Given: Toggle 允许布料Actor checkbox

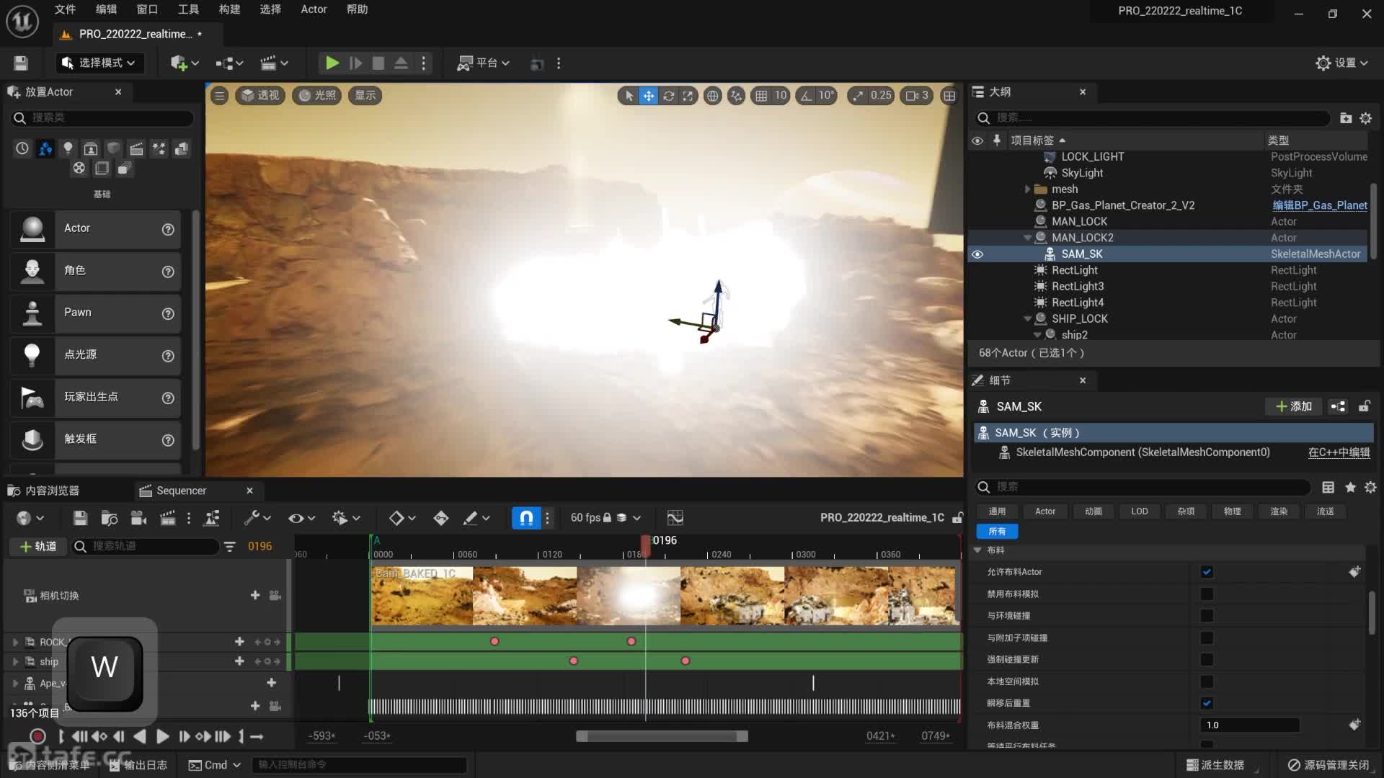Looking at the screenshot, I should pos(1207,572).
